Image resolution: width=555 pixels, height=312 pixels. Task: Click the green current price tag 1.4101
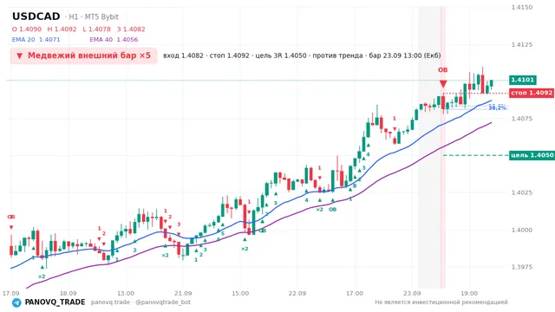523,80
